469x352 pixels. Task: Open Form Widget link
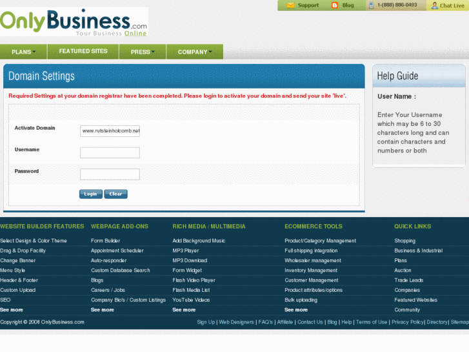187,271
